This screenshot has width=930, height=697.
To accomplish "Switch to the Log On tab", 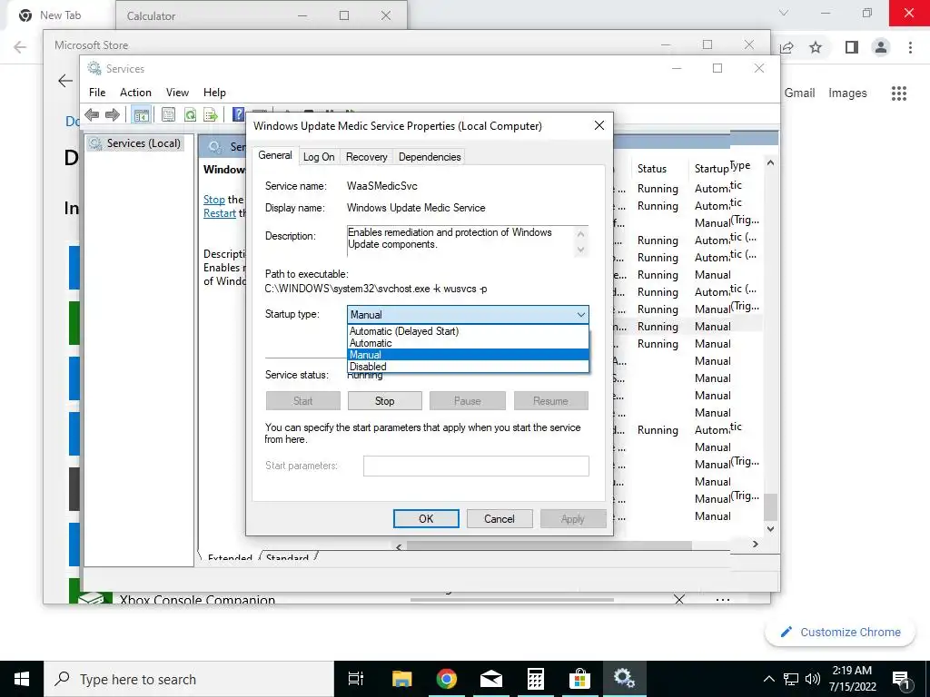I will tap(319, 157).
